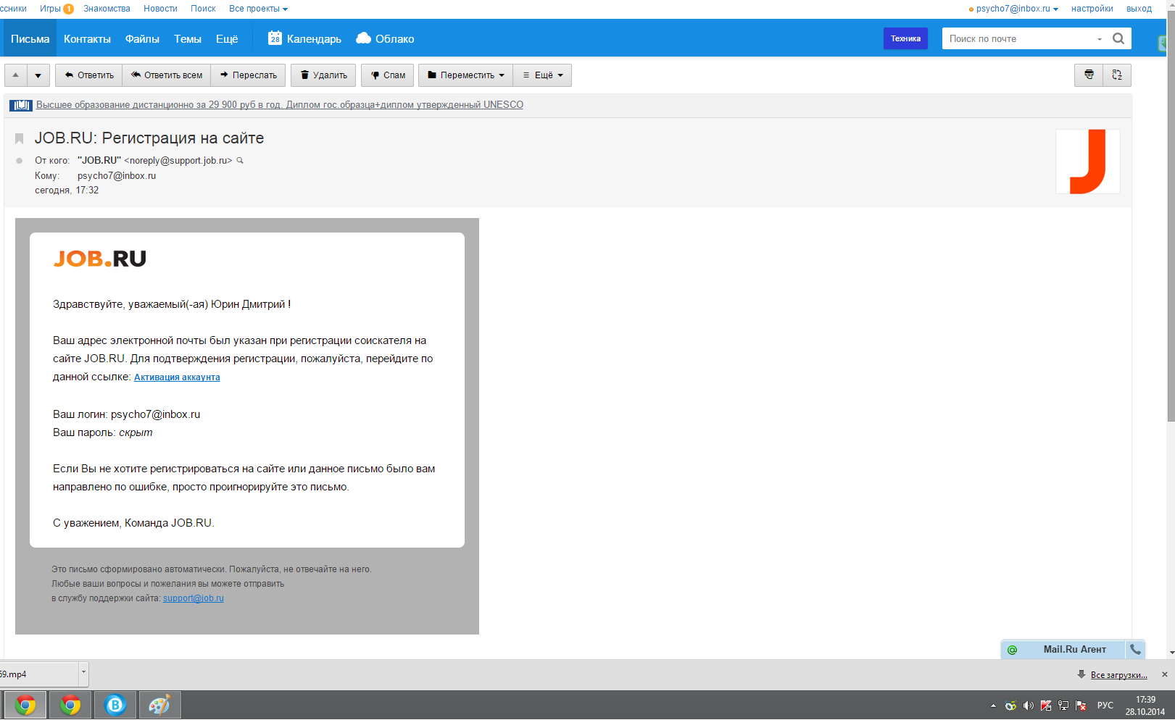Viewport: 1175px width, 720px height.
Task: Click the Активация аккаунта link
Action: 177,377
